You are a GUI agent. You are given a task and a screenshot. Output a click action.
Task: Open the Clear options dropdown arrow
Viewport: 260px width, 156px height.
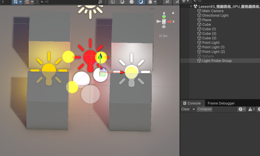194,109
